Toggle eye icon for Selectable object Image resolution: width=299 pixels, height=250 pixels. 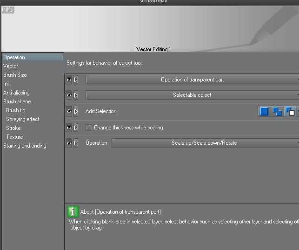pyautogui.click(x=69, y=95)
